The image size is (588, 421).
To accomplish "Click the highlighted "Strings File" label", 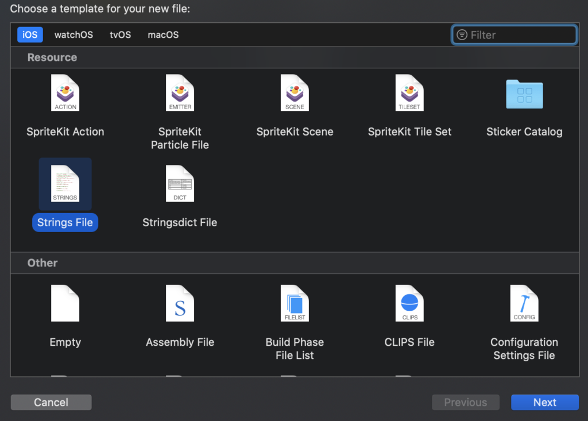I will coord(65,222).
